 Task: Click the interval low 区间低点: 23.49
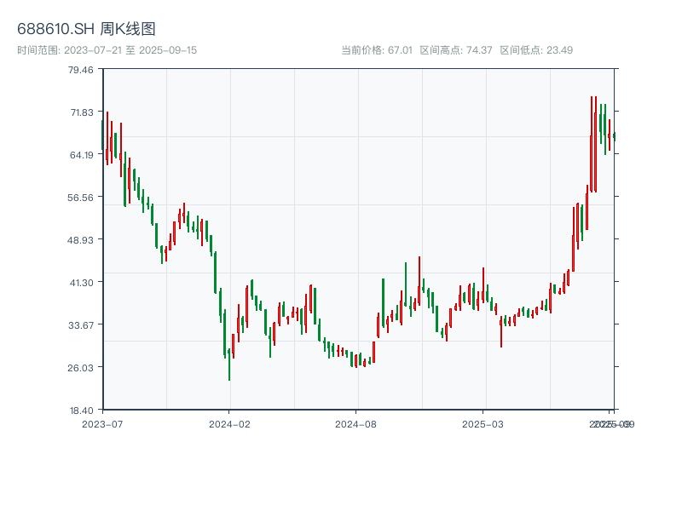point(536,50)
